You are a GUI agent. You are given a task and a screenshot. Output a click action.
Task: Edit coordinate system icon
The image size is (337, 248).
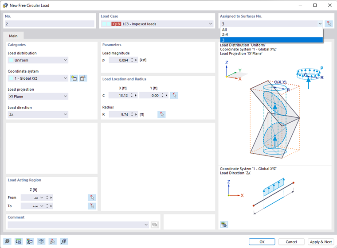pyautogui.click(x=83, y=78)
